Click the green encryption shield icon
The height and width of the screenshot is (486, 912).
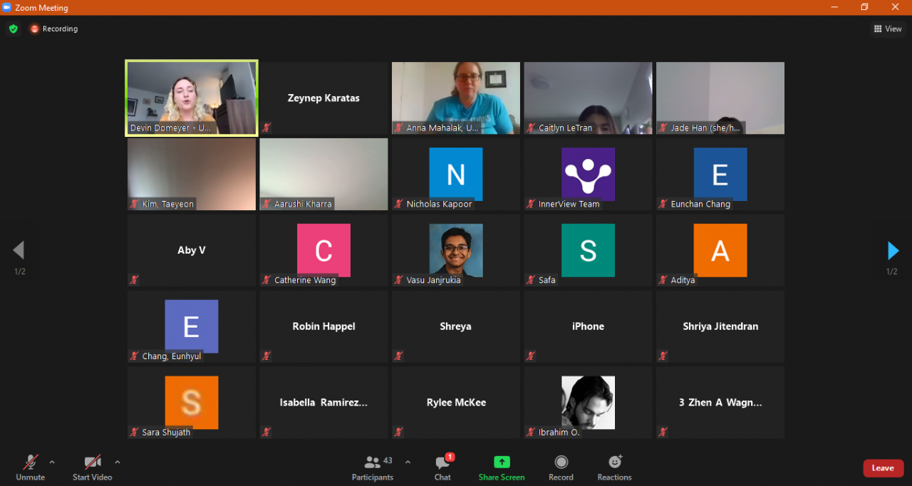pyautogui.click(x=13, y=29)
